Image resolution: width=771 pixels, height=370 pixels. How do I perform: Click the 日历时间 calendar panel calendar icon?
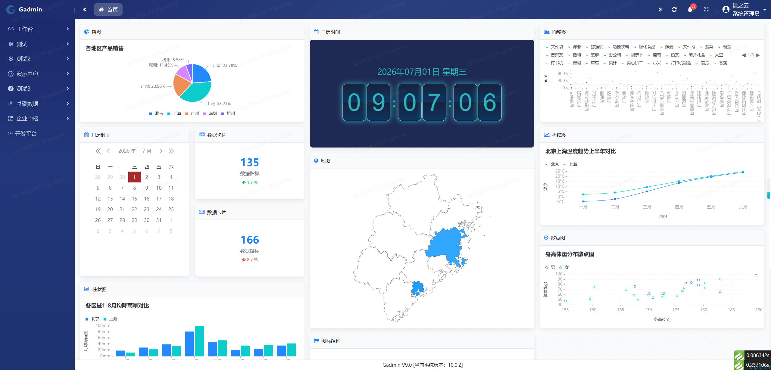coord(86,135)
